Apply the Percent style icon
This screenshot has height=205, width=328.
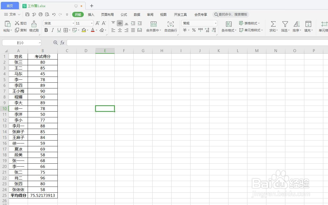click(193, 30)
